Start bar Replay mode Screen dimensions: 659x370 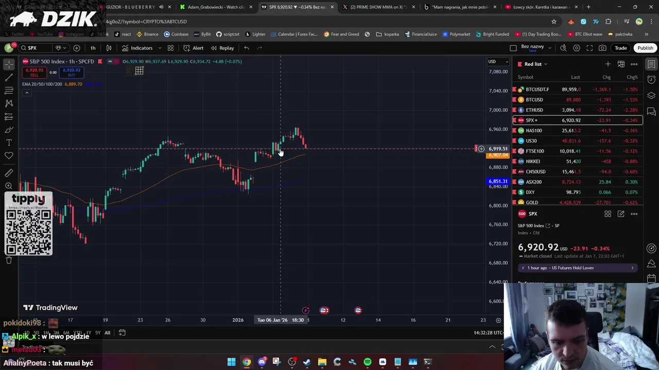(x=222, y=48)
